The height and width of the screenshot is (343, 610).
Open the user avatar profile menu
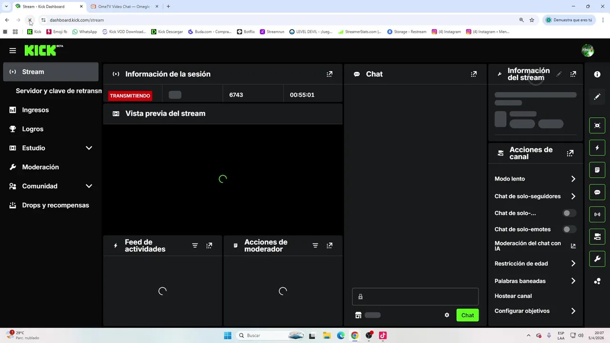pos(588,50)
